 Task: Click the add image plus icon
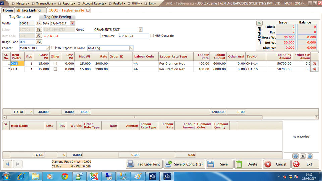296,156
